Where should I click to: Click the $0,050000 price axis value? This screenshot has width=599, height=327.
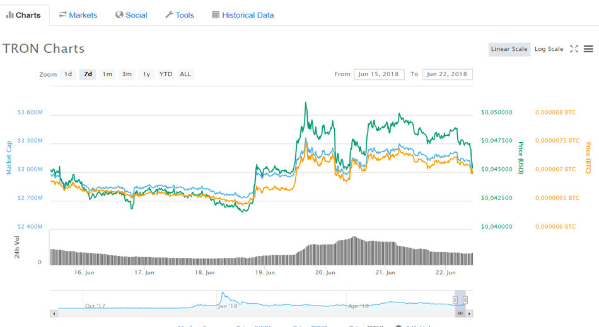497,113
